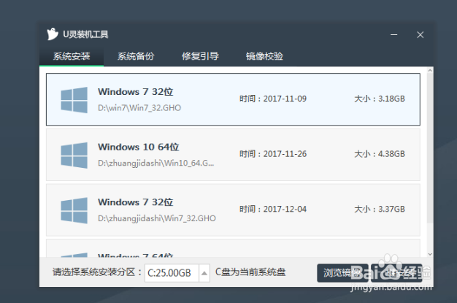Click path D:\zhuangjidashi\Win7_32.GHO

pos(157,218)
